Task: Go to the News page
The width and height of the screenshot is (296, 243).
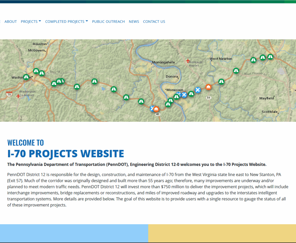Action: [x=134, y=22]
